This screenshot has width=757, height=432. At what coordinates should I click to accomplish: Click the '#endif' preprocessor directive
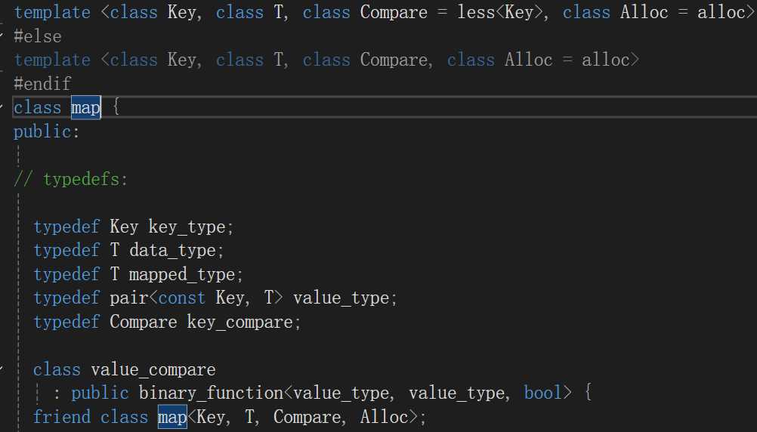click(42, 84)
